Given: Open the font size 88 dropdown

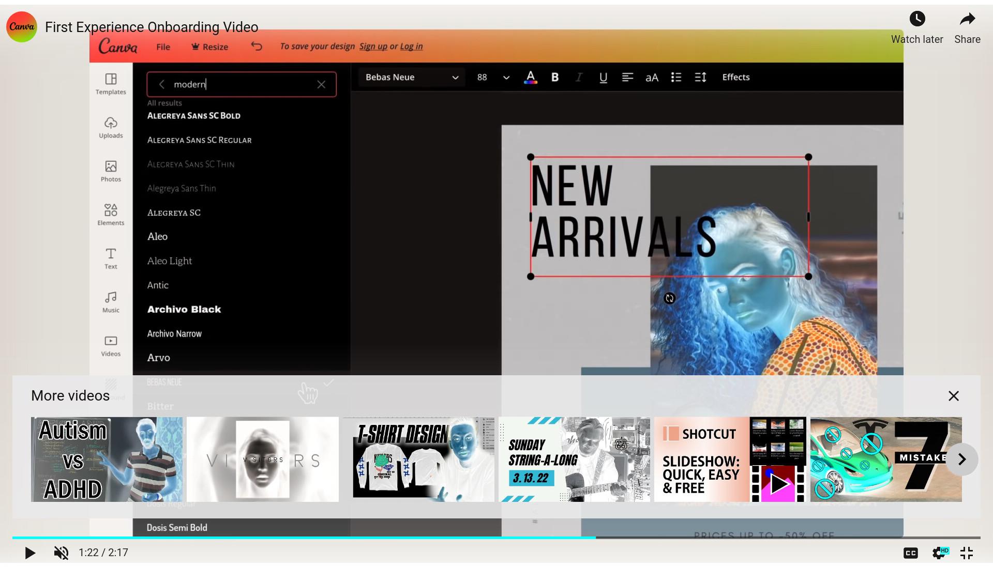Looking at the screenshot, I should point(506,78).
